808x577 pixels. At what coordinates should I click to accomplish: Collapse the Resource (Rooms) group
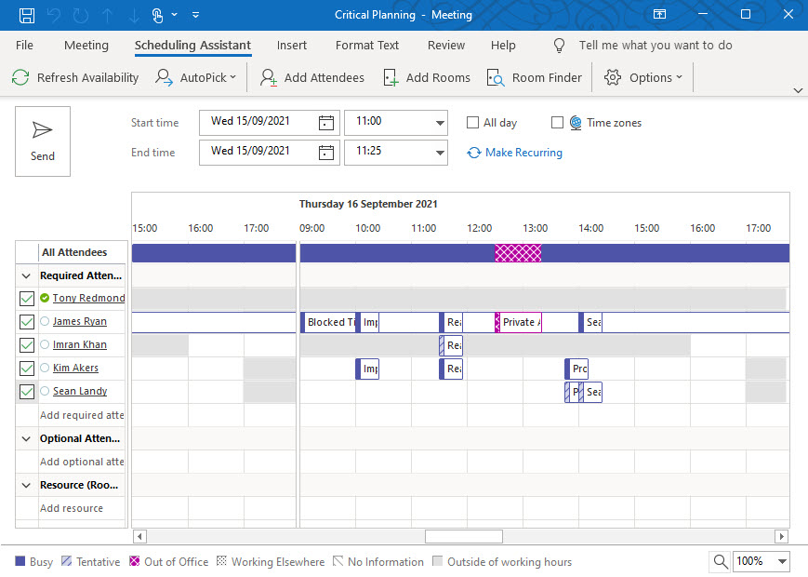point(26,485)
